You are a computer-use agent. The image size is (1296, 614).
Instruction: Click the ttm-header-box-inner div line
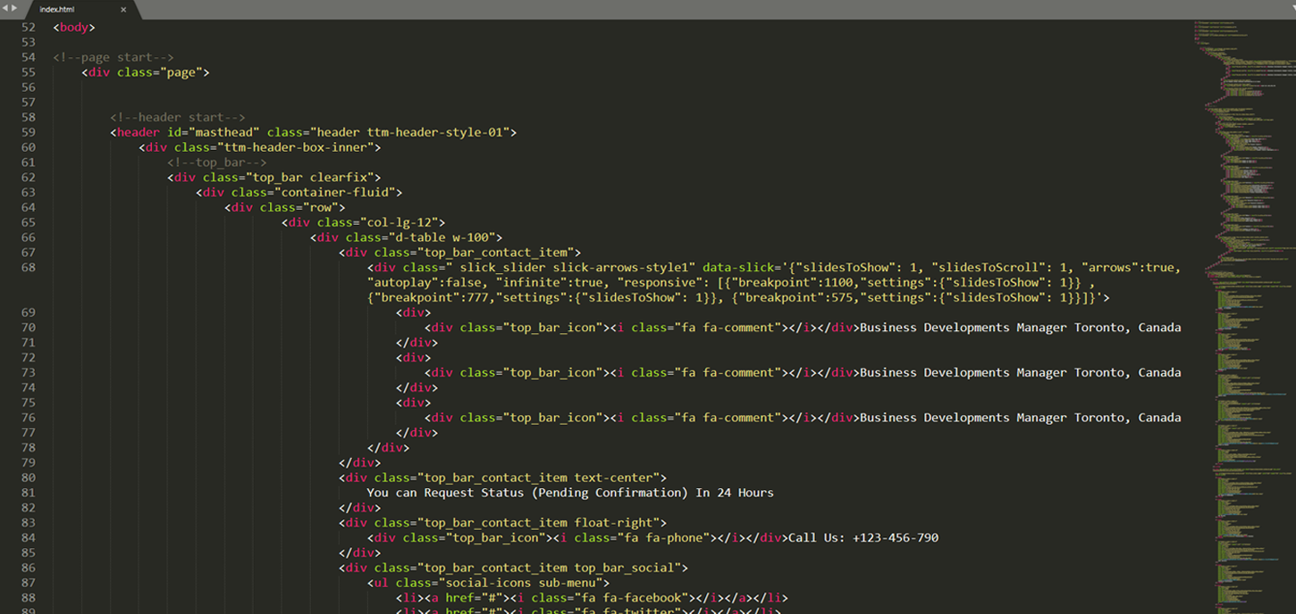[x=260, y=147]
